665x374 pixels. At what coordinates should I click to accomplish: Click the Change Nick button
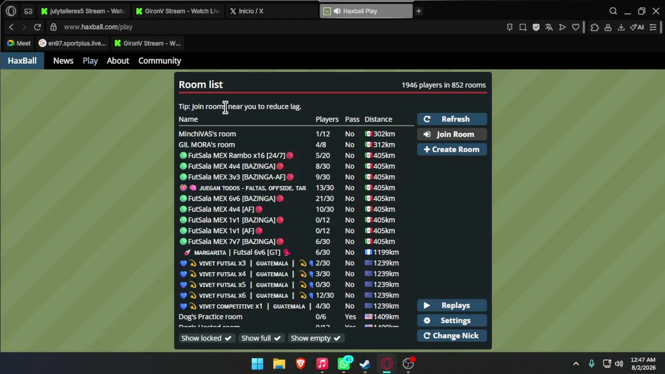pyautogui.click(x=452, y=336)
